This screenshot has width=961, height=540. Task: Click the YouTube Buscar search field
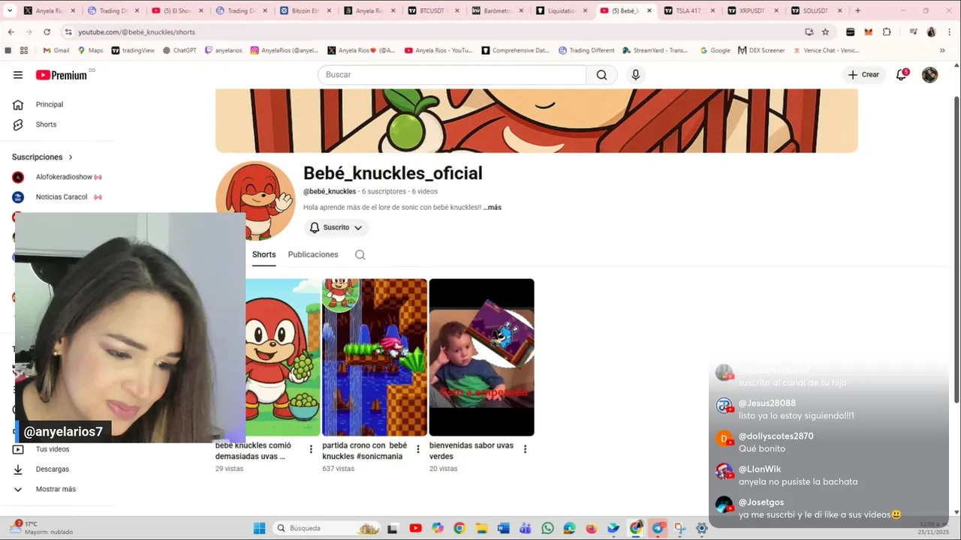click(x=452, y=75)
